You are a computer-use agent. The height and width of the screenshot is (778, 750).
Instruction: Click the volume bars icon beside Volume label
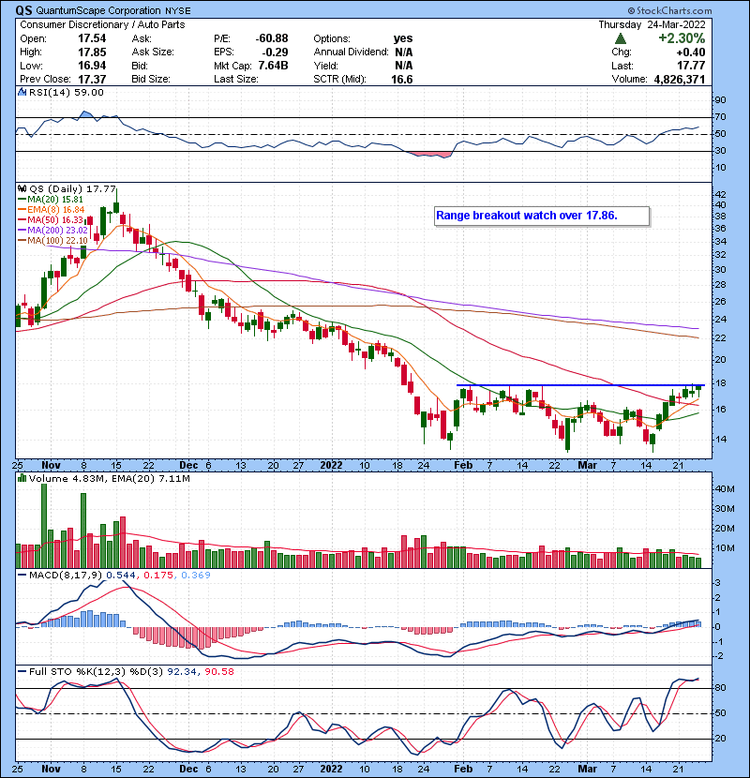[22, 478]
